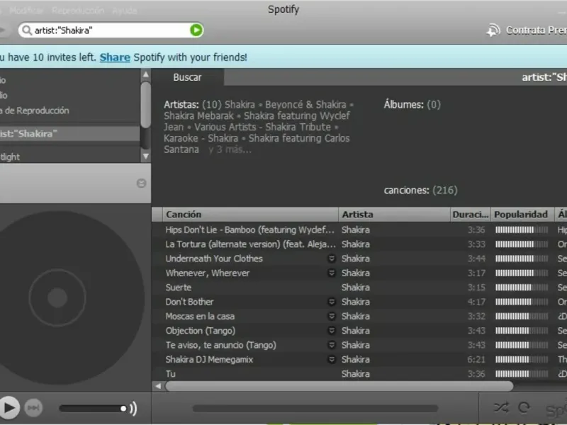
Task: Open Karaoke - Shakira artist link
Action: [x=201, y=138]
